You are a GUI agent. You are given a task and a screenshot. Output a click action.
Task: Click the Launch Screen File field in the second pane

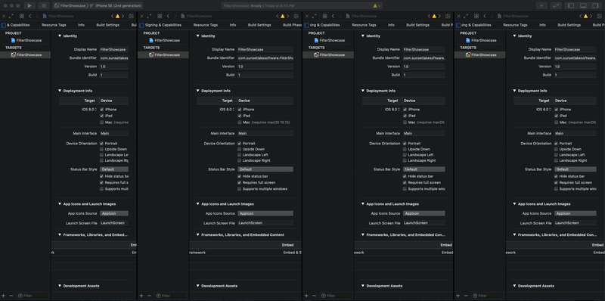(x=265, y=223)
